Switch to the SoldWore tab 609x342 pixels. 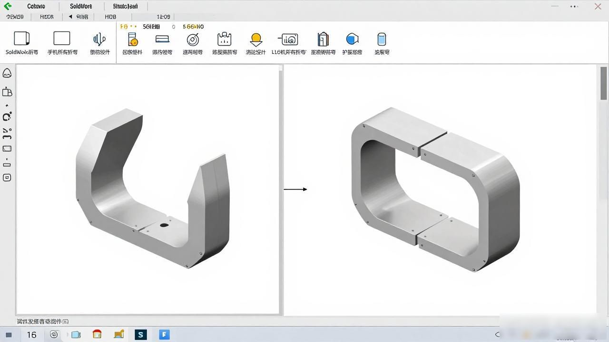coord(81,7)
